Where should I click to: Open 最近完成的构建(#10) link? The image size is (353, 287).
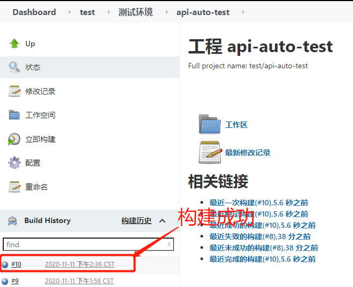(263, 259)
